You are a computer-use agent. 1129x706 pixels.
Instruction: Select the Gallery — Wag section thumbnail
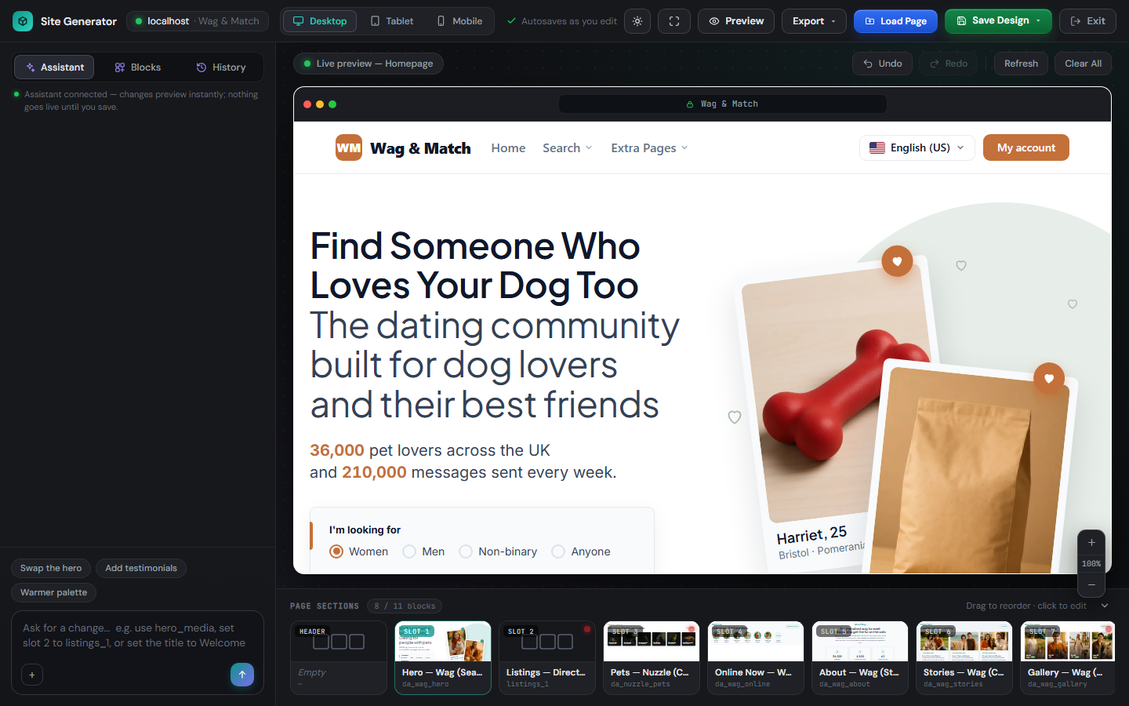(x=1067, y=657)
